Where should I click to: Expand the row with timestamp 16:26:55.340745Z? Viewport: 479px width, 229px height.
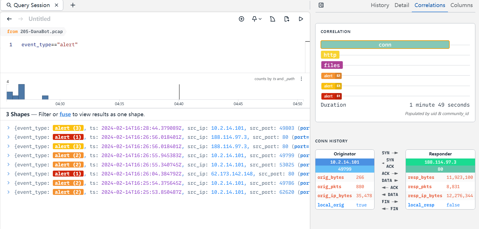[x=8, y=165]
